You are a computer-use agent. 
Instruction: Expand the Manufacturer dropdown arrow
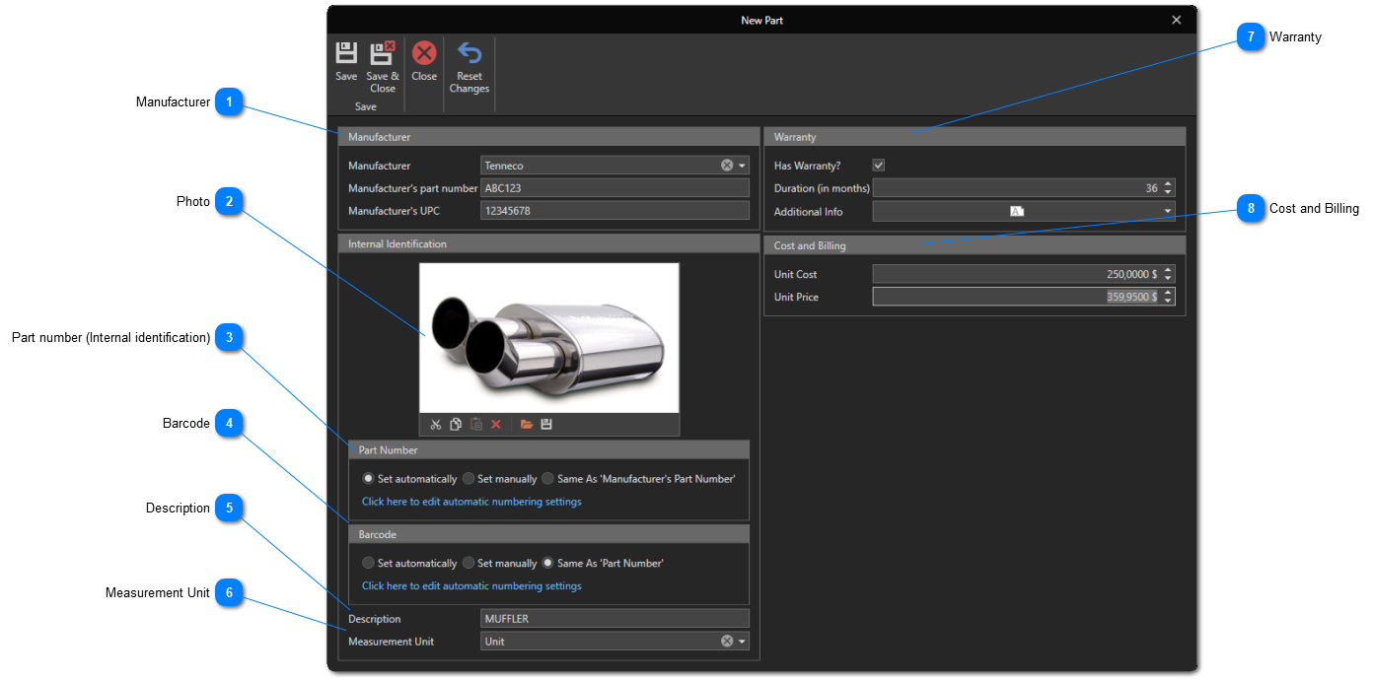point(743,166)
